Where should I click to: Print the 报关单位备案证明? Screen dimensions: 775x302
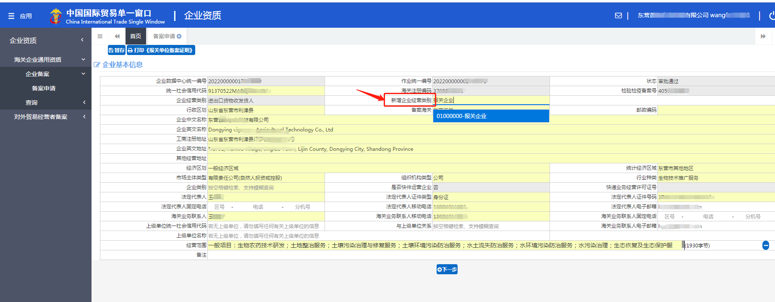160,50
